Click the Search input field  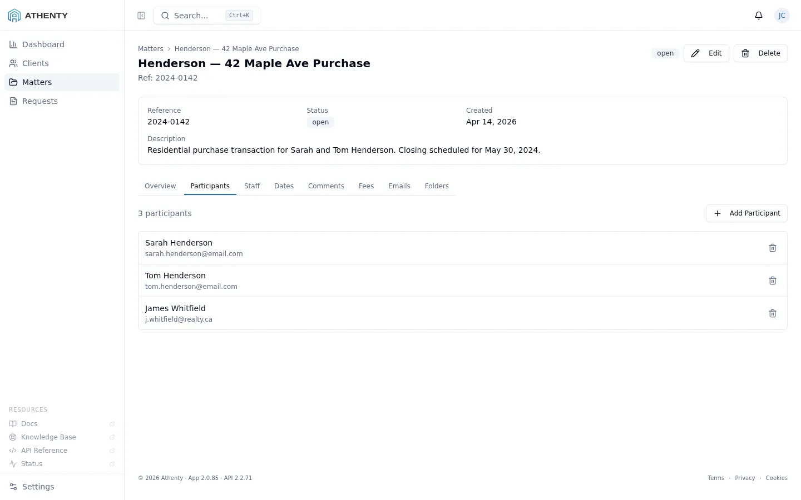207,16
